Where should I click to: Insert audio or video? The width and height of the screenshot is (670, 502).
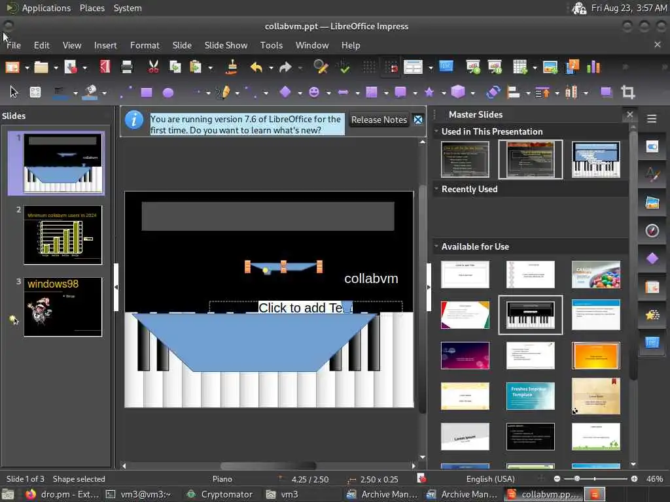pos(572,67)
